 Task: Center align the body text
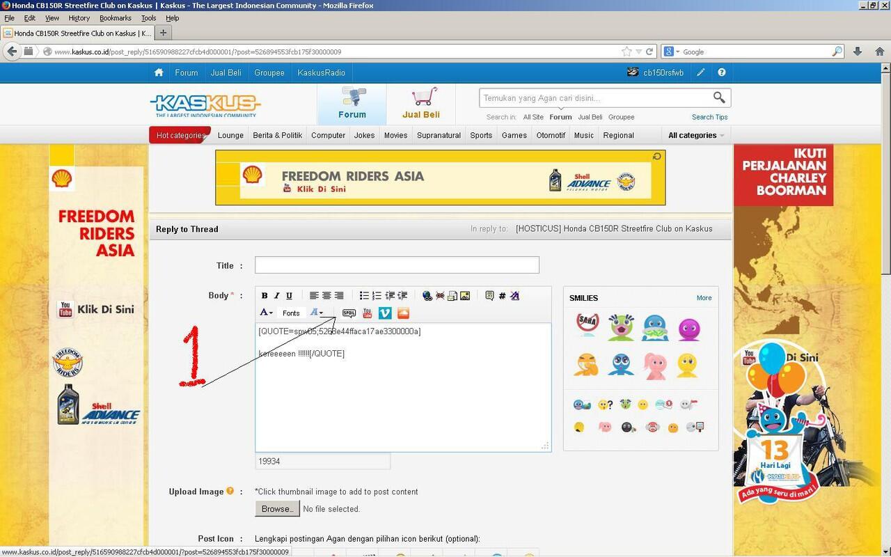pyautogui.click(x=326, y=296)
